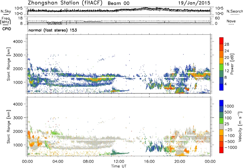Click the 'Beam 00' label

point(118,3)
